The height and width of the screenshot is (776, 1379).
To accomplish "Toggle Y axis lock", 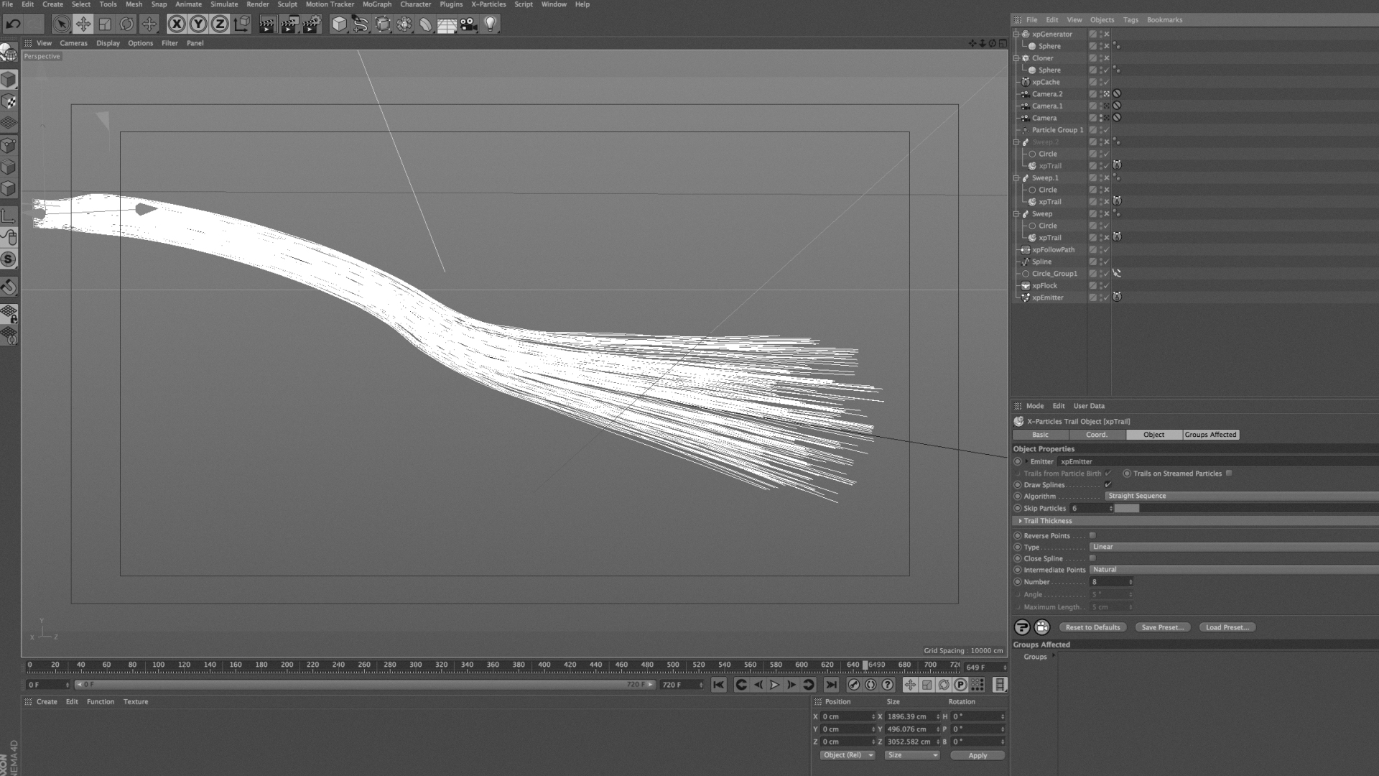I will click(x=198, y=24).
